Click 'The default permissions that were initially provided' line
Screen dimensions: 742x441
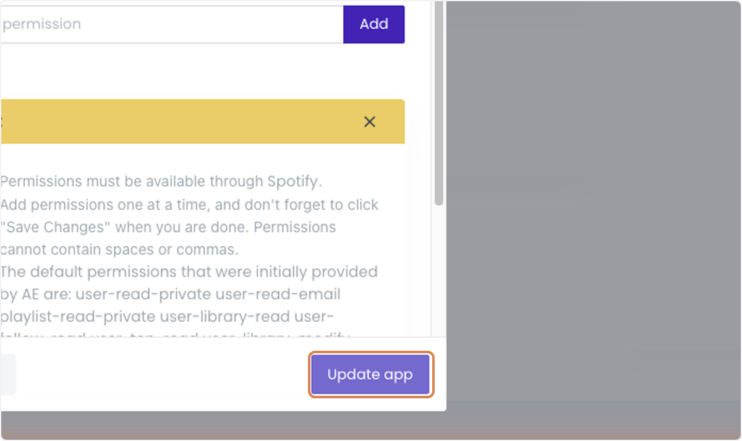(x=189, y=272)
